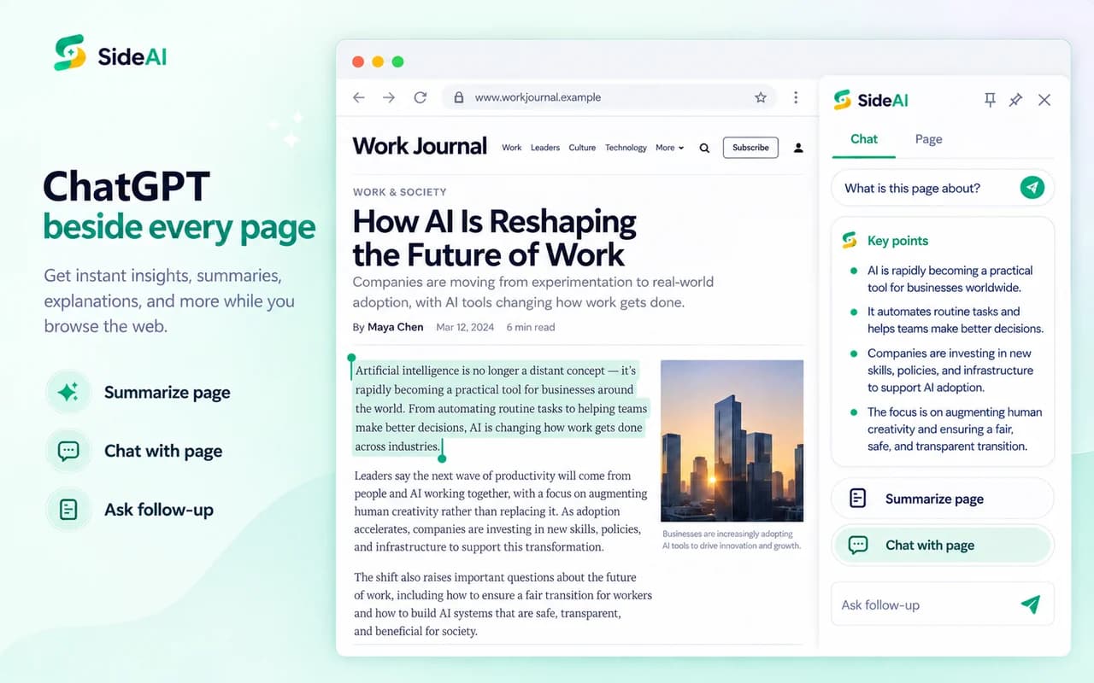Click the upright pin icon in SideAI panel
The width and height of the screenshot is (1094, 683).
(x=990, y=100)
